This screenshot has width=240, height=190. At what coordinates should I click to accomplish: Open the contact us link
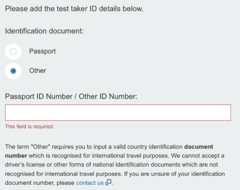click(90, 183)
